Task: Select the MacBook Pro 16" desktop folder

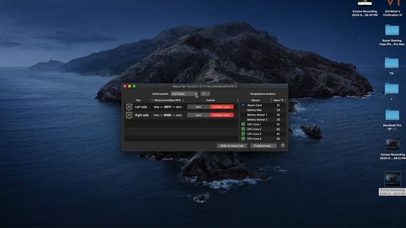Action: coord(392,115)
